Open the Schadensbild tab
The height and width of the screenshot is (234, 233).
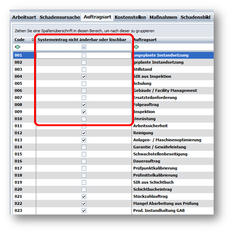(195, 17)
